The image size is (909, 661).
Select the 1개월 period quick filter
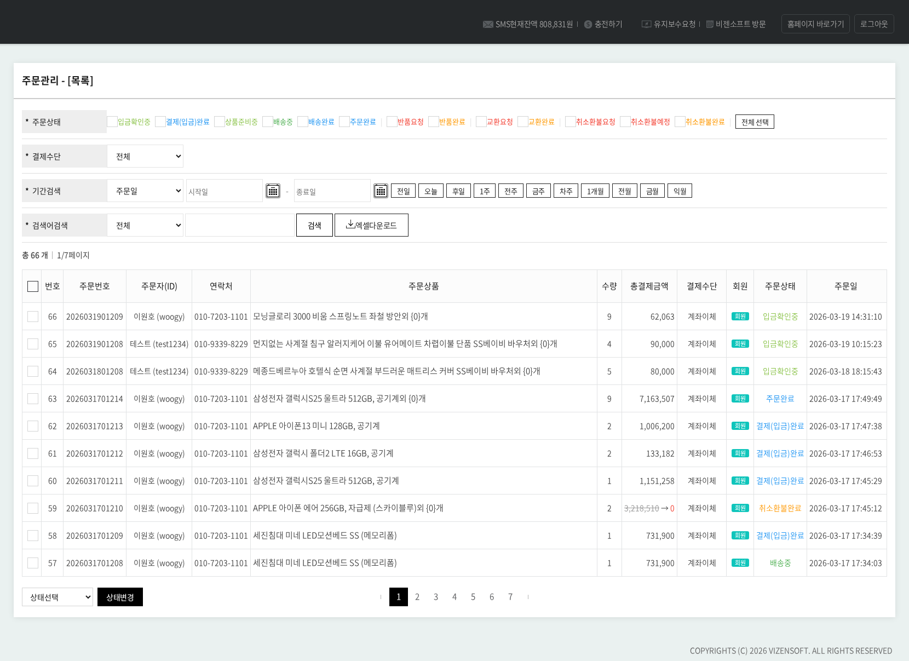click(595, 191)
